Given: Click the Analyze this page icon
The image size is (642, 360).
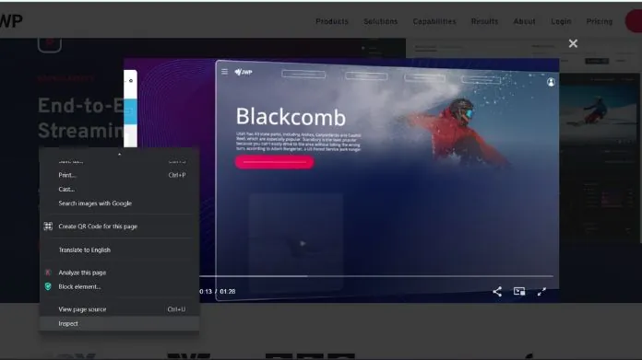Looking at the screenshot, I should tap(48, 273).
